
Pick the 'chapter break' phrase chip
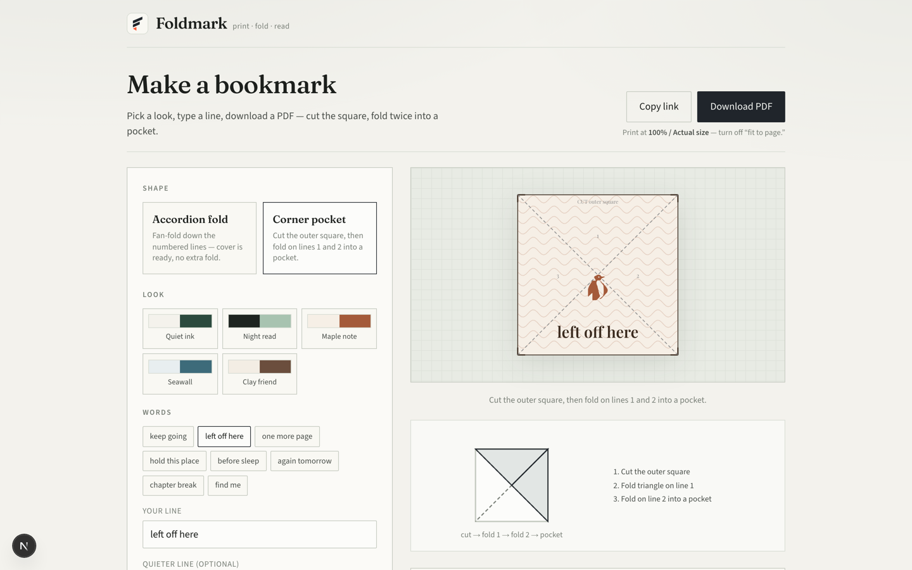coord(173,485)
